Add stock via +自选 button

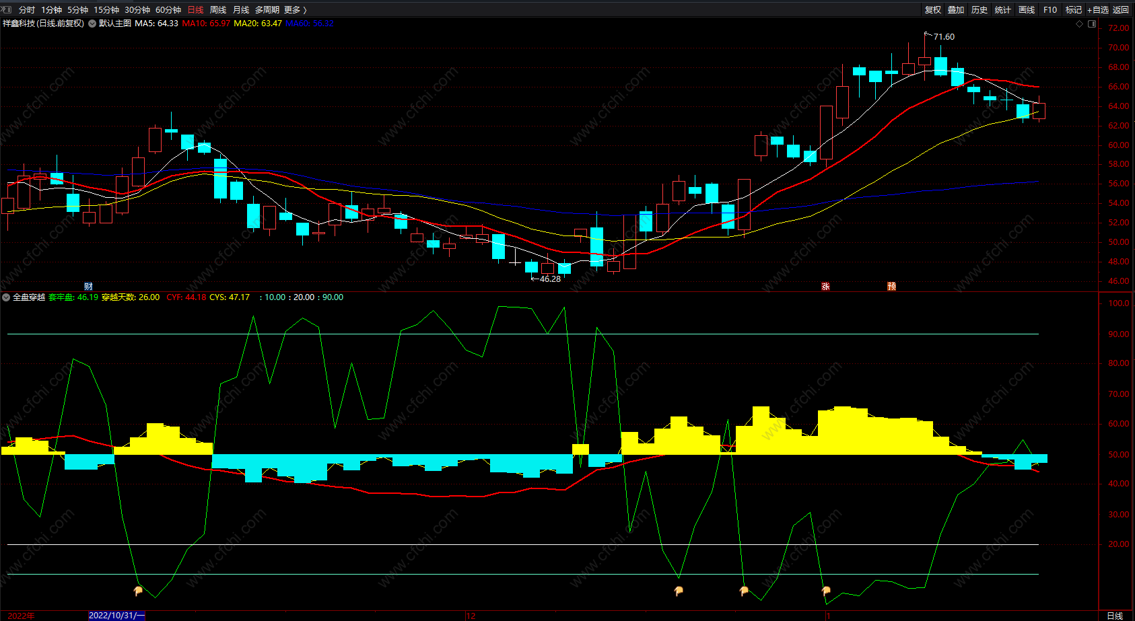[1097, 10]
